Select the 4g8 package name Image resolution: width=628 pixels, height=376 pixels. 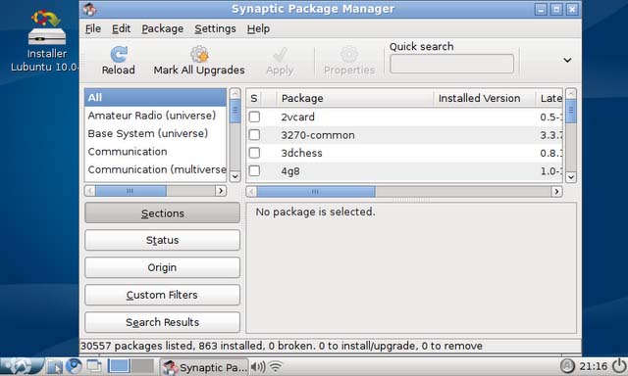pos(290,171)
